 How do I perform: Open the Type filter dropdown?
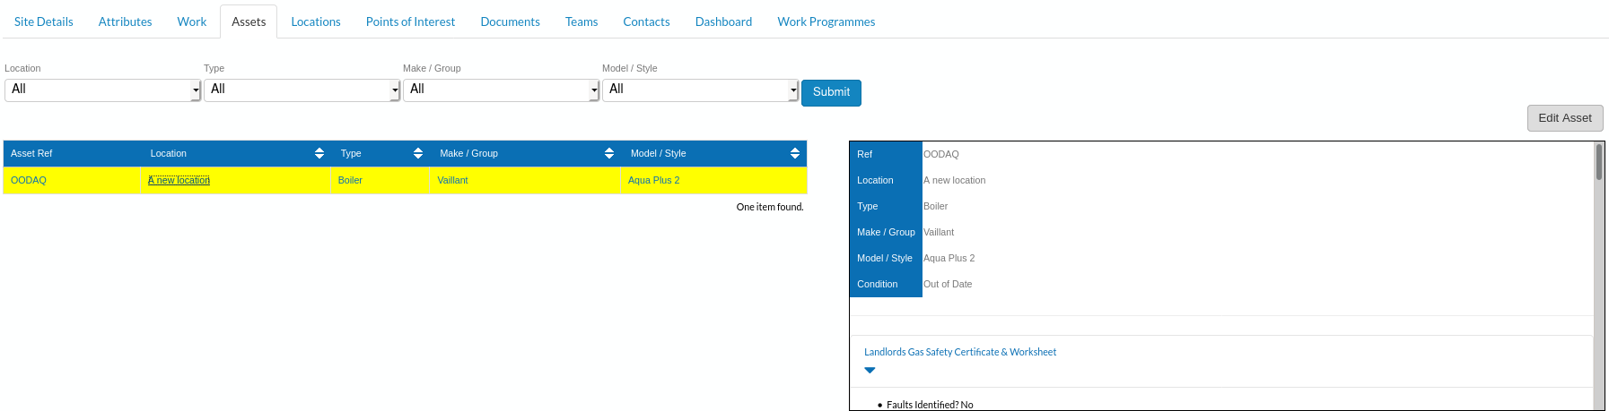point(302,90)
